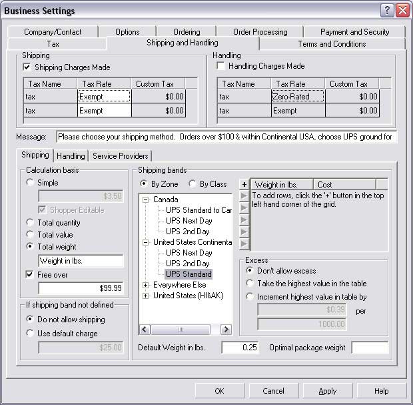Switch to the Service Providers tab
Image resolution: width=413 pixels, height=405 pixels.
coord(121,156)
